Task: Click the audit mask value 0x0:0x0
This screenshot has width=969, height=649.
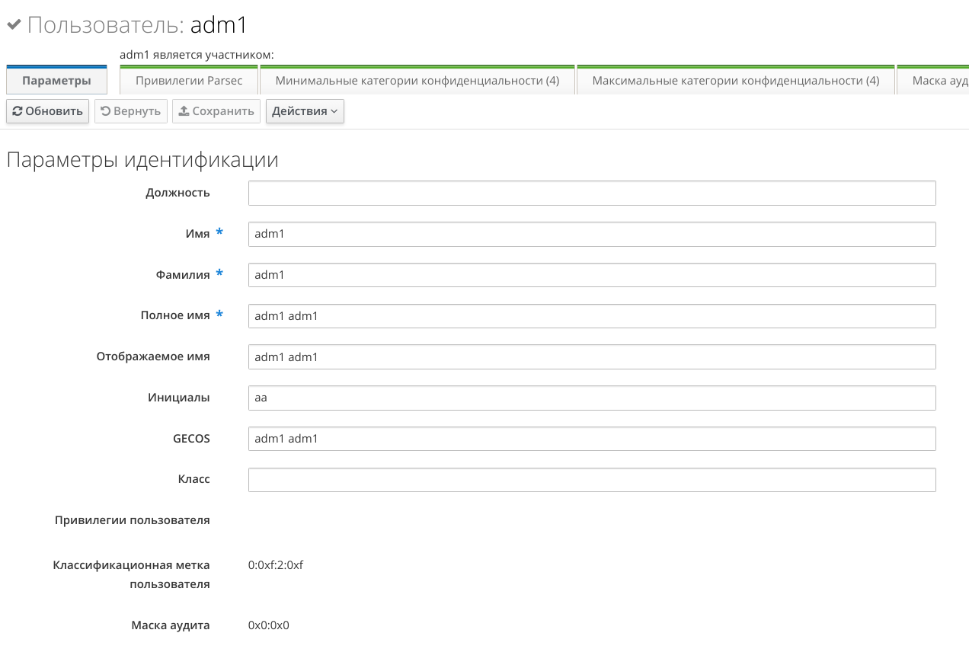Action: pos(269,625)
